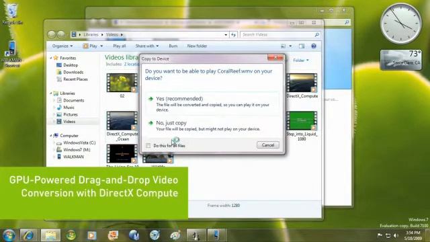Open address bar history dropdown

pyautogui.click(x=226, y=35)
